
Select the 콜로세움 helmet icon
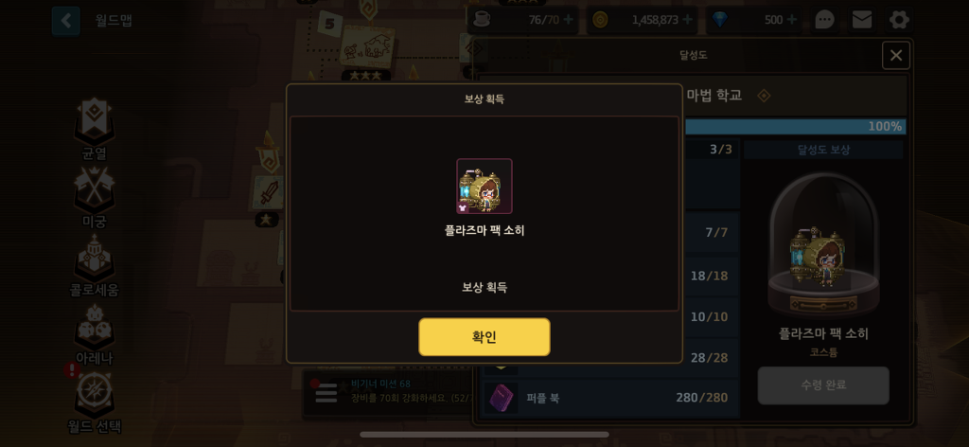[94, 259]
